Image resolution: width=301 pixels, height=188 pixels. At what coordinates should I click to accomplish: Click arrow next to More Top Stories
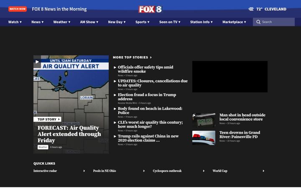151,57
